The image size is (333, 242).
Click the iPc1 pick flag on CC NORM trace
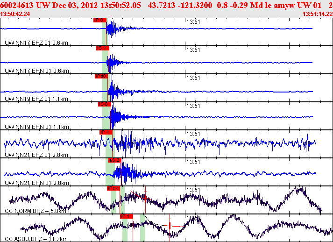[x=113, y=188]
